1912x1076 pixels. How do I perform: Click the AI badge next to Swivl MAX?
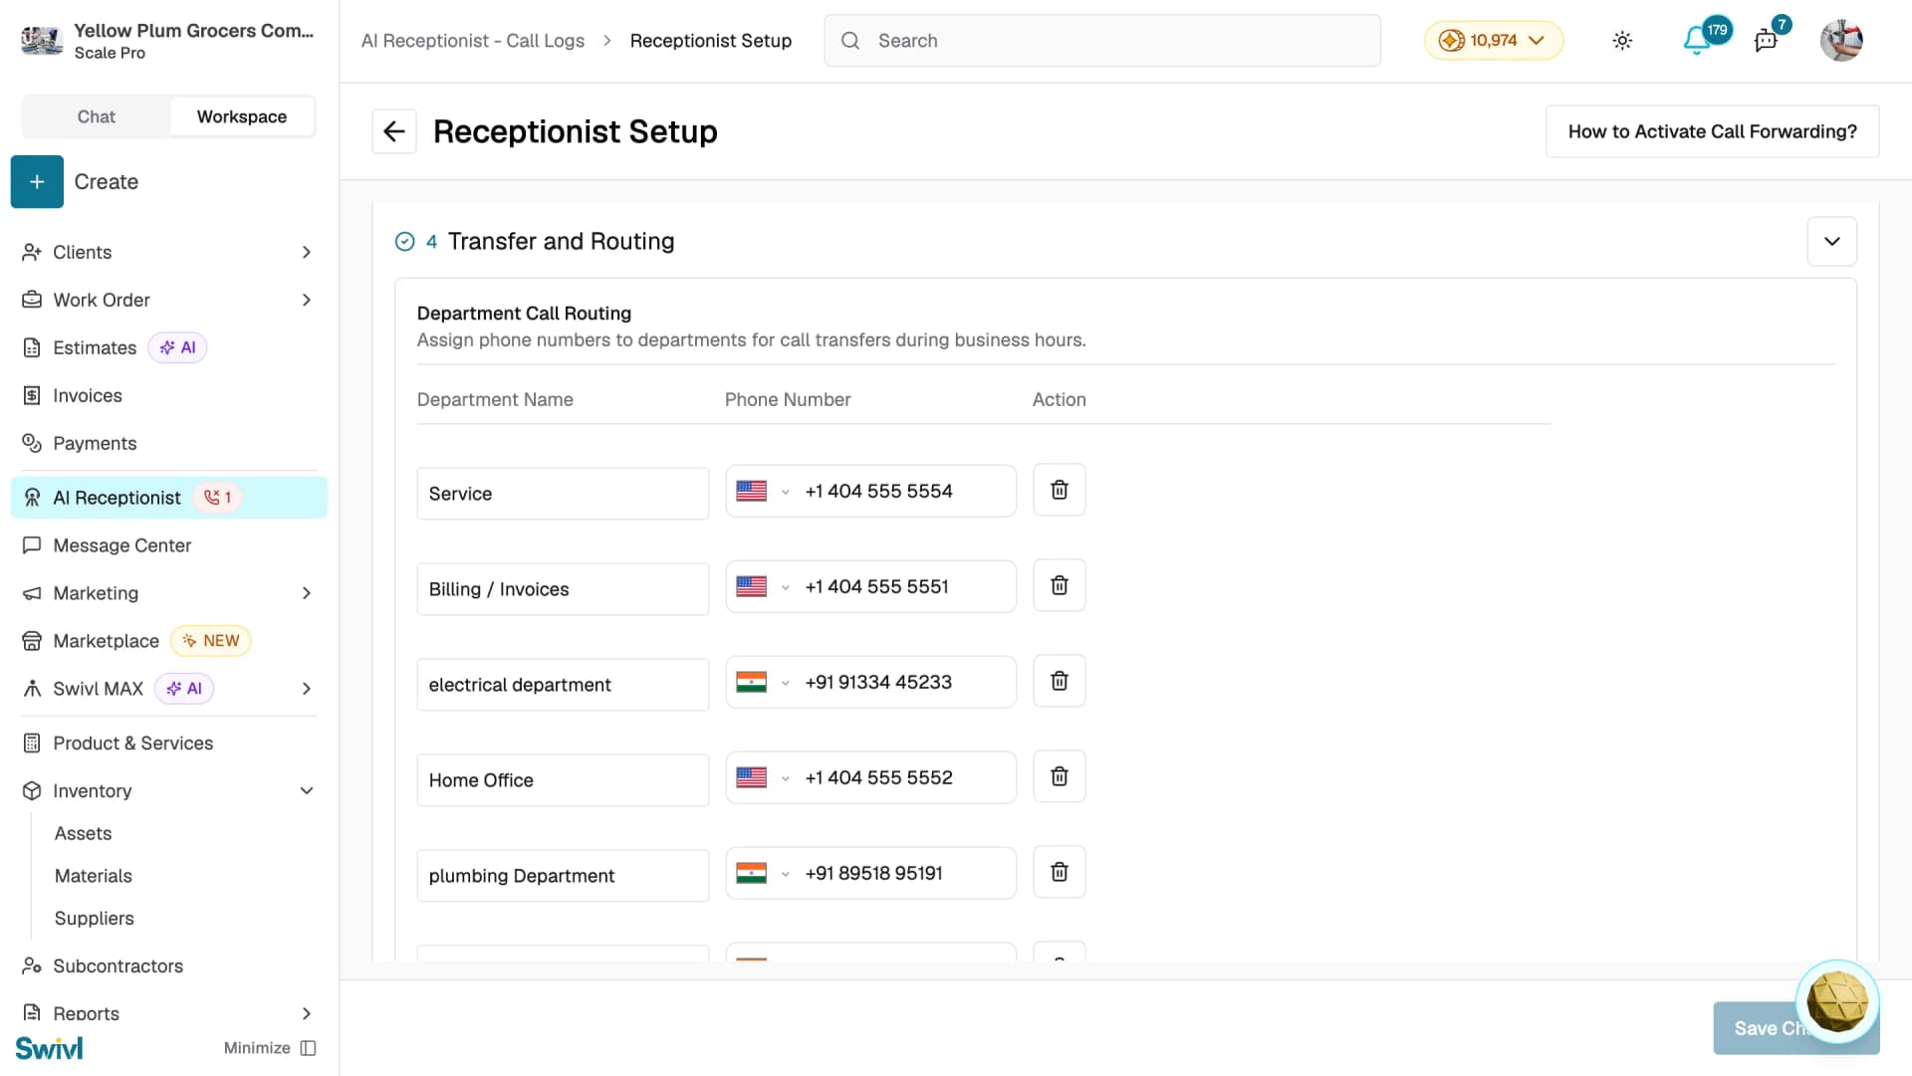click(184, 689)
